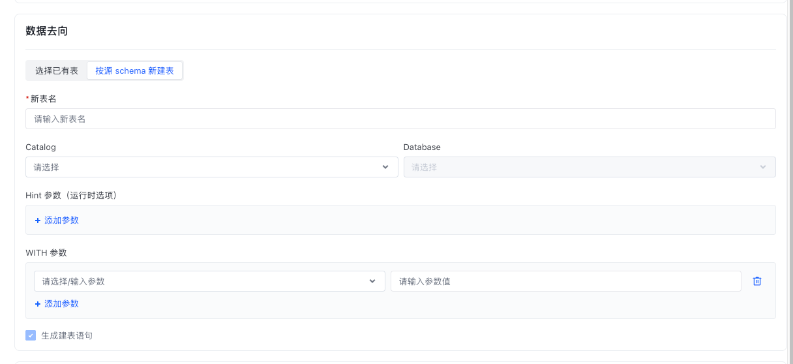Click the Database field label
Viewport: 793px width, 364px height.
coord(422,147)
